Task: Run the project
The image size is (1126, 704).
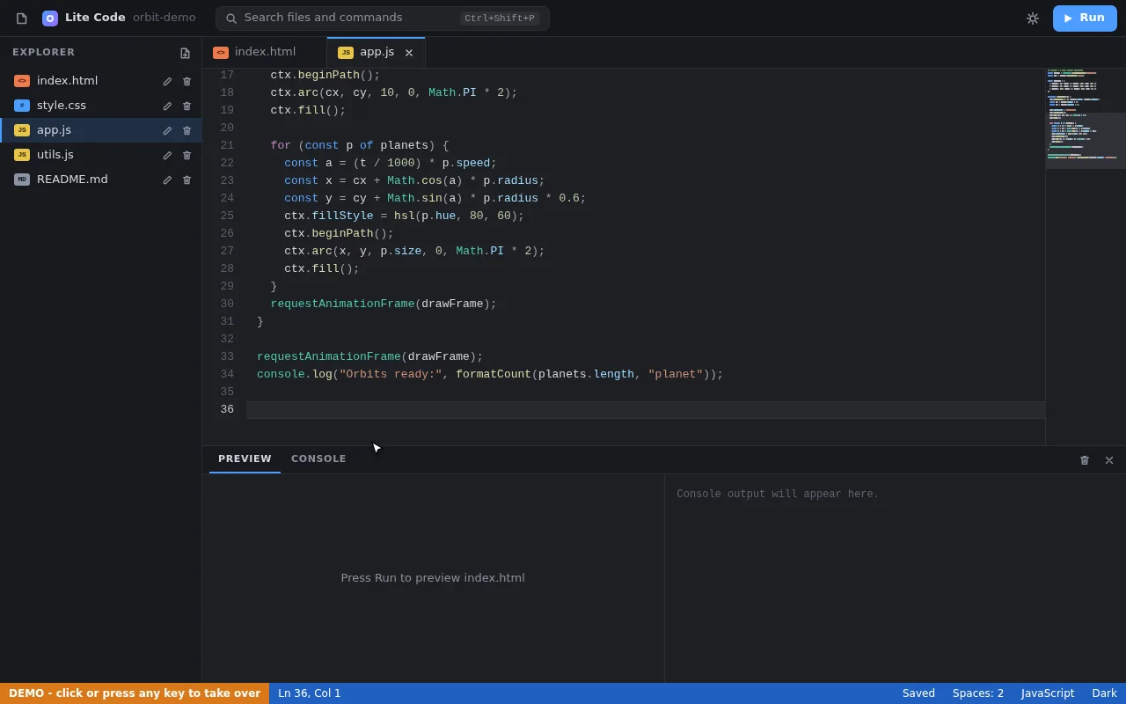Action: [1085, 18]
